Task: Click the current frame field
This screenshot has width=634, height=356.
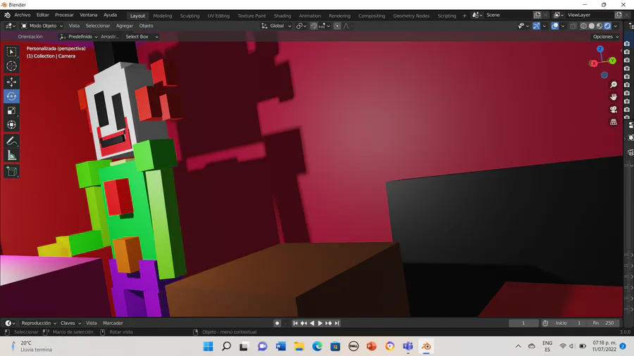Action: click(x=523, y=323)
